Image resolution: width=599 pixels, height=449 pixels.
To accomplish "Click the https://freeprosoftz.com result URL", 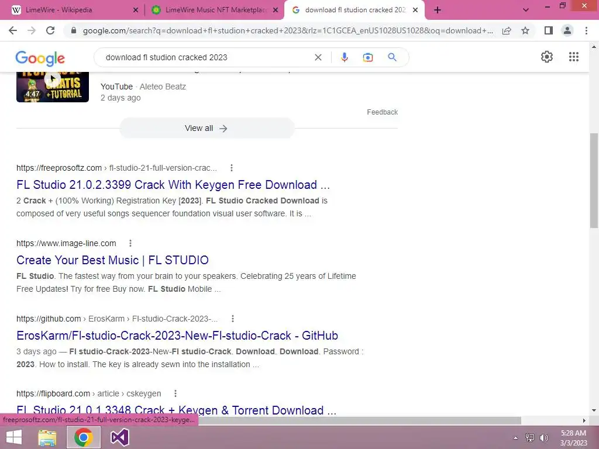I will tap(116, 168).
